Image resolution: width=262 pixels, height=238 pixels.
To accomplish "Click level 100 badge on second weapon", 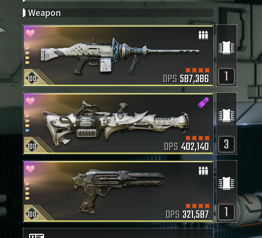I will pos(32,146).
